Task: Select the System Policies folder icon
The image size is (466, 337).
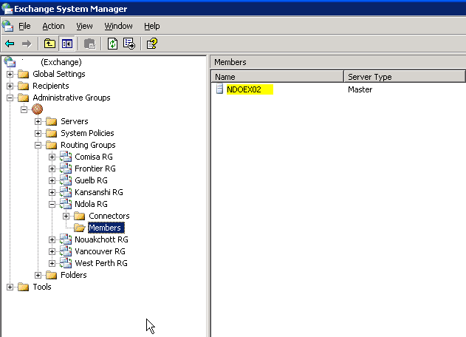Action: coord(52,133)
